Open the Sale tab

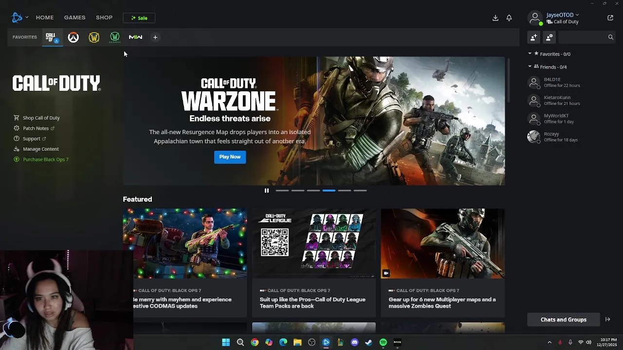139,18
